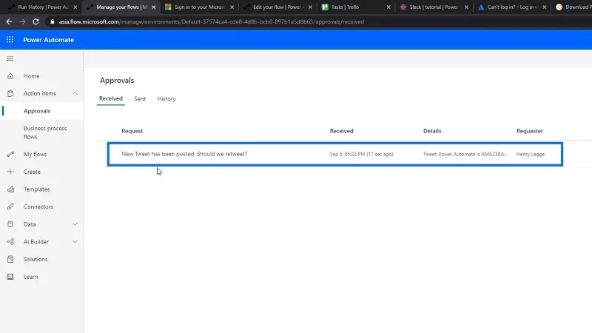This screenshot has width=592, height=333.
Task: Click the Action items clipboard icon
Action: pos(10,94)
